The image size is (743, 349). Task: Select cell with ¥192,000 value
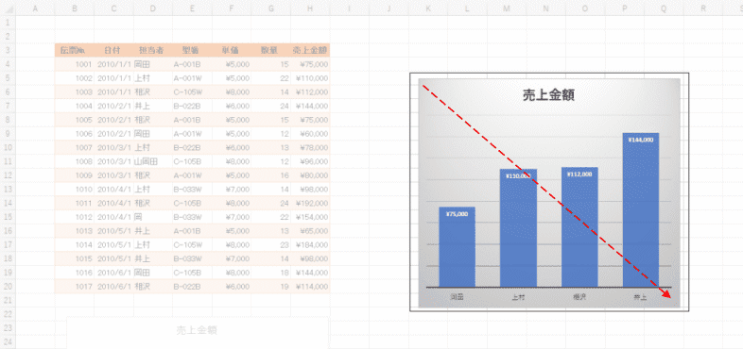310,203
